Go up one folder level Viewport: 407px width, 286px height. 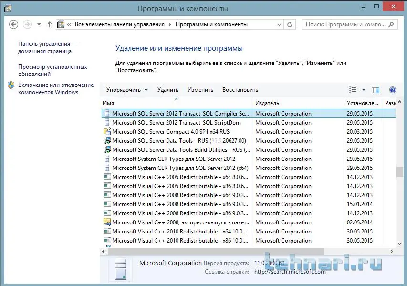click(x=49, y=24)
